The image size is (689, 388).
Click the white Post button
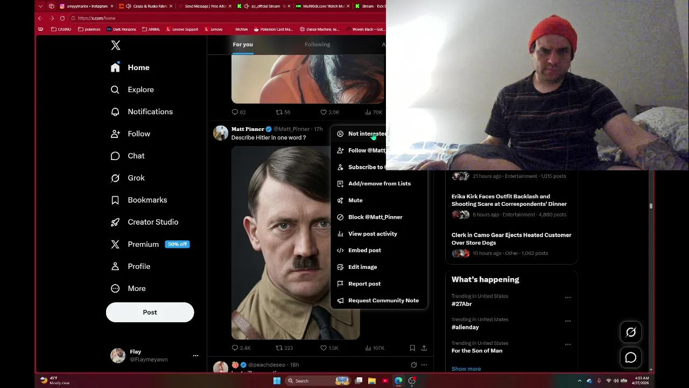[x=150, y=313]
